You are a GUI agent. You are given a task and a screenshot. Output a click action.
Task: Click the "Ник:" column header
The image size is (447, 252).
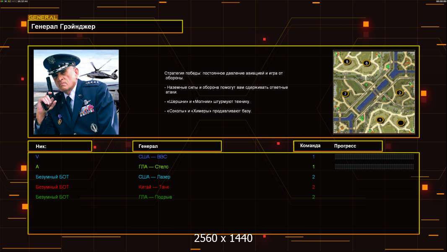point(60,146)
